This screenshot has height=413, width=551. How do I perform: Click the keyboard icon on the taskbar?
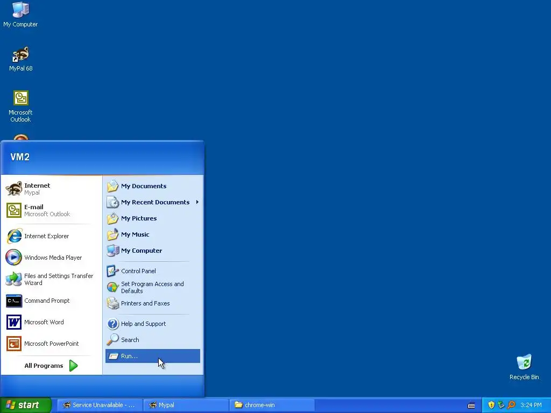(x=471, y=405)
